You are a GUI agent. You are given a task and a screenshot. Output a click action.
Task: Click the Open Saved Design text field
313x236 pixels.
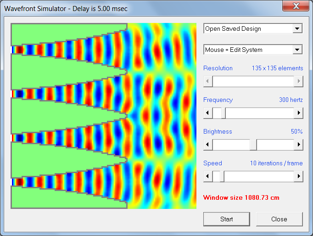pyautogui.click(x=249, y=29)
